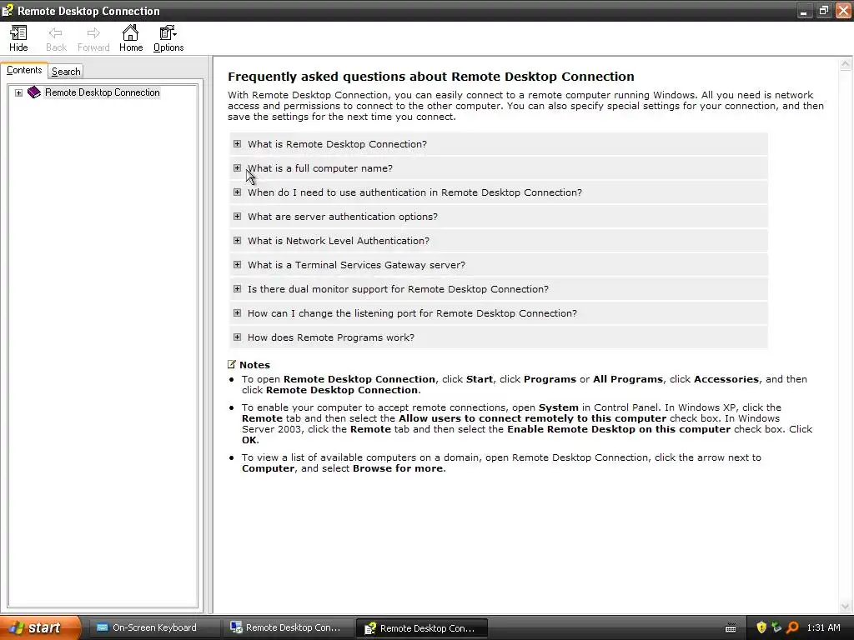Select Remote Desktop Connection tree item label

(103, 92)
